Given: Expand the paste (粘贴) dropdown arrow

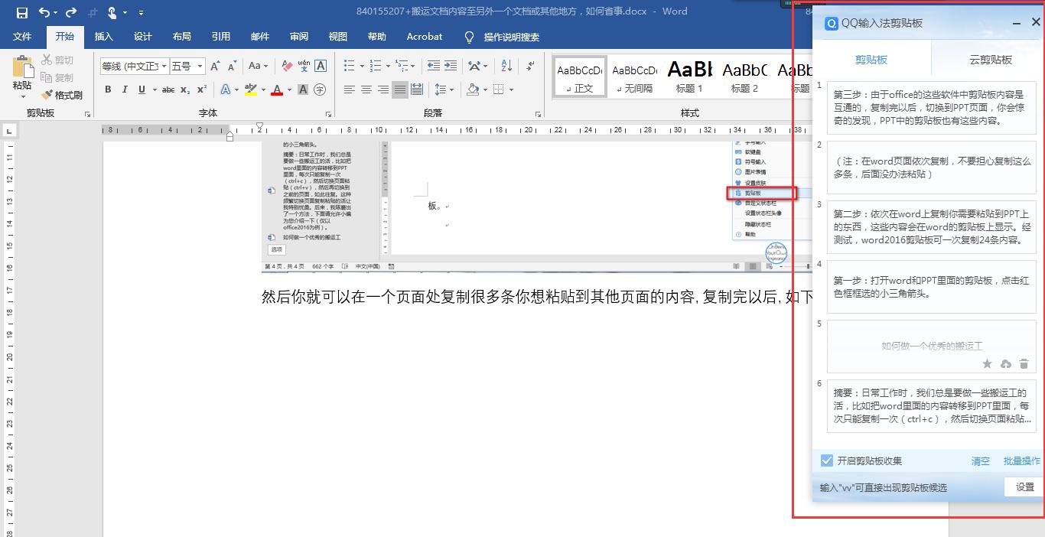Looking at the screenshot, I should point(22,96).
